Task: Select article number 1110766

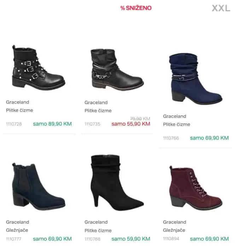Action: tap(171, 138)
